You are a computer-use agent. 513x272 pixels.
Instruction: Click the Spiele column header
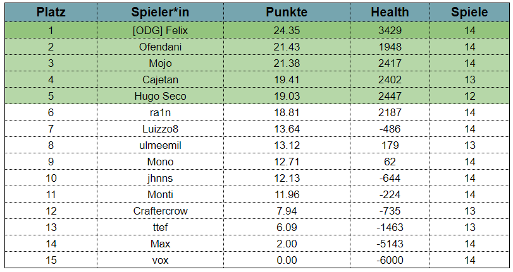469,12
